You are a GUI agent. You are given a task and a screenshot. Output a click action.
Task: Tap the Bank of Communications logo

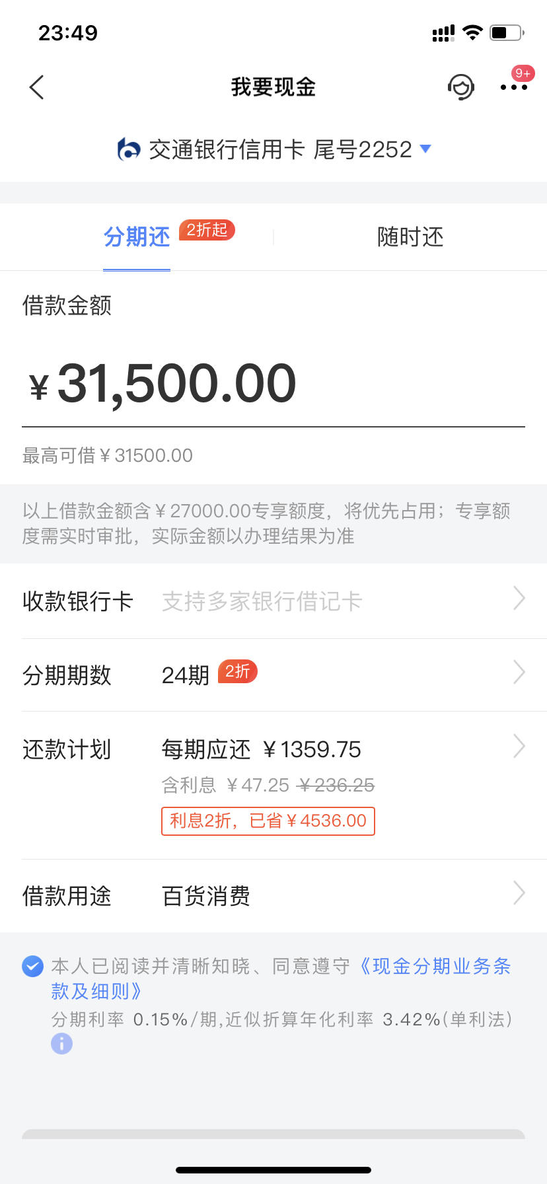pyautogui.click(x=129, y=149)
